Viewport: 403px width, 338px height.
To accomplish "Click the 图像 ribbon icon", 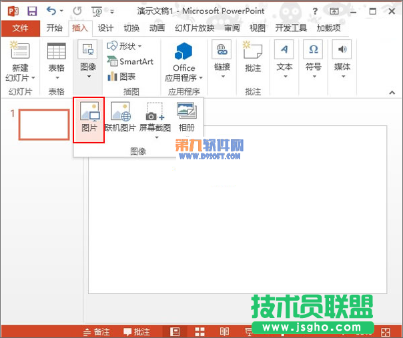I will tap(88, 49).
